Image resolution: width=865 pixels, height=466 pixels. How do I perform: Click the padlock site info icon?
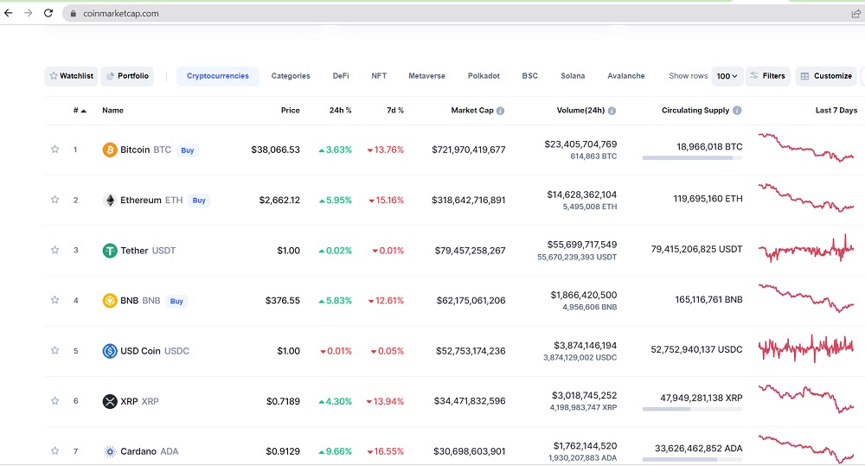(74, 14)
